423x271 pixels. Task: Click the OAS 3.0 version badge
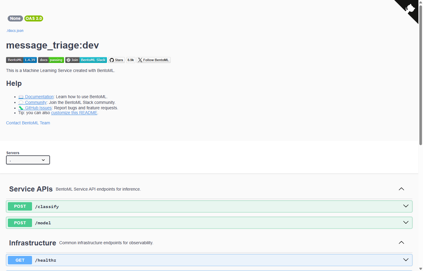(34, 18)
